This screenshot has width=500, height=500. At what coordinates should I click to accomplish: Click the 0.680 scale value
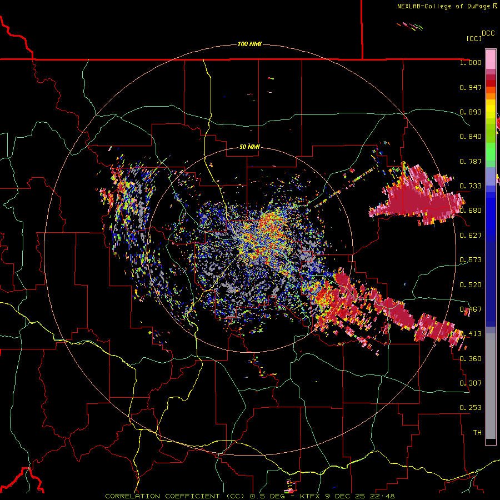471,211
